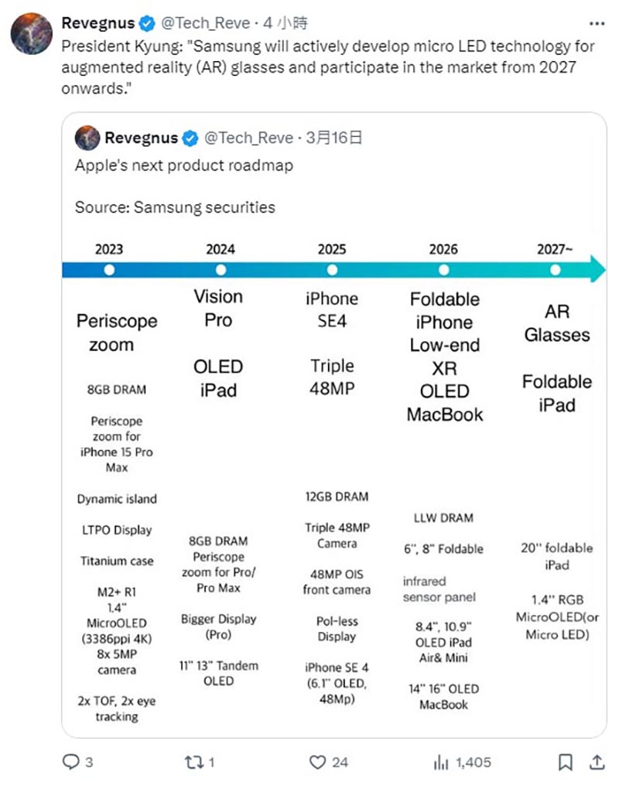The height and width of the screenshot is (785, 619).
Task: Select the 2027~ timeline marker dot
Action: click(x=555, y=270)
